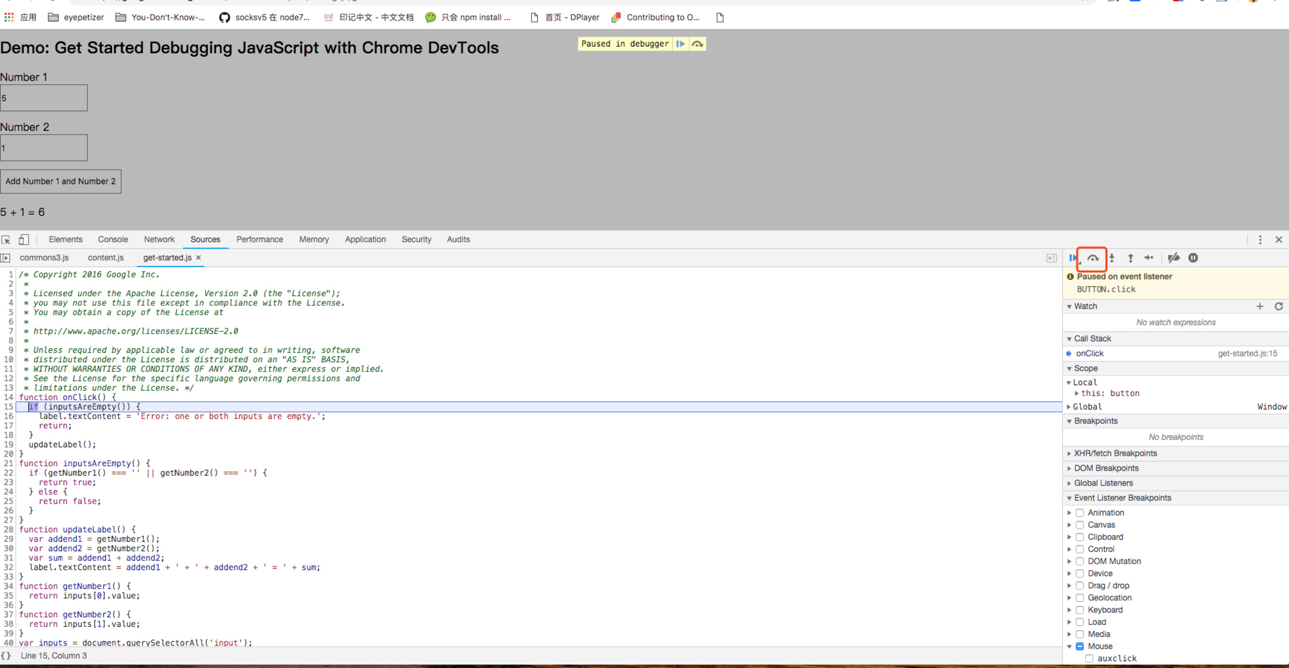Open the Chrome apps grid shortcut
Image resolution: width=1289 pixels, height=668 pixels.
tap(9, 18)
